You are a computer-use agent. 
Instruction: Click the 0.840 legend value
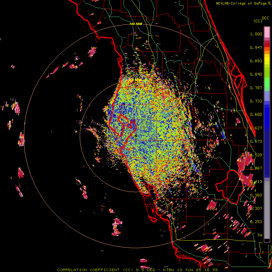click(x=256, y=74)
